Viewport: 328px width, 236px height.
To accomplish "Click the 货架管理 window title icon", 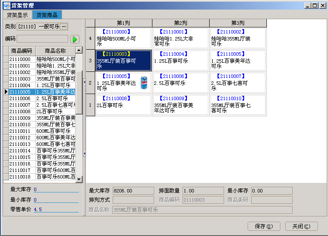I will click(7, 5).
